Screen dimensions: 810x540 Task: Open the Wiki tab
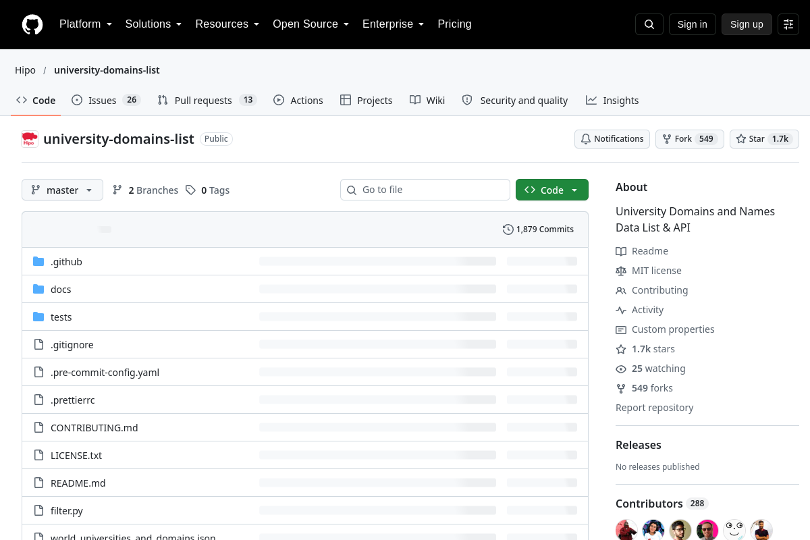pos(427,100)
